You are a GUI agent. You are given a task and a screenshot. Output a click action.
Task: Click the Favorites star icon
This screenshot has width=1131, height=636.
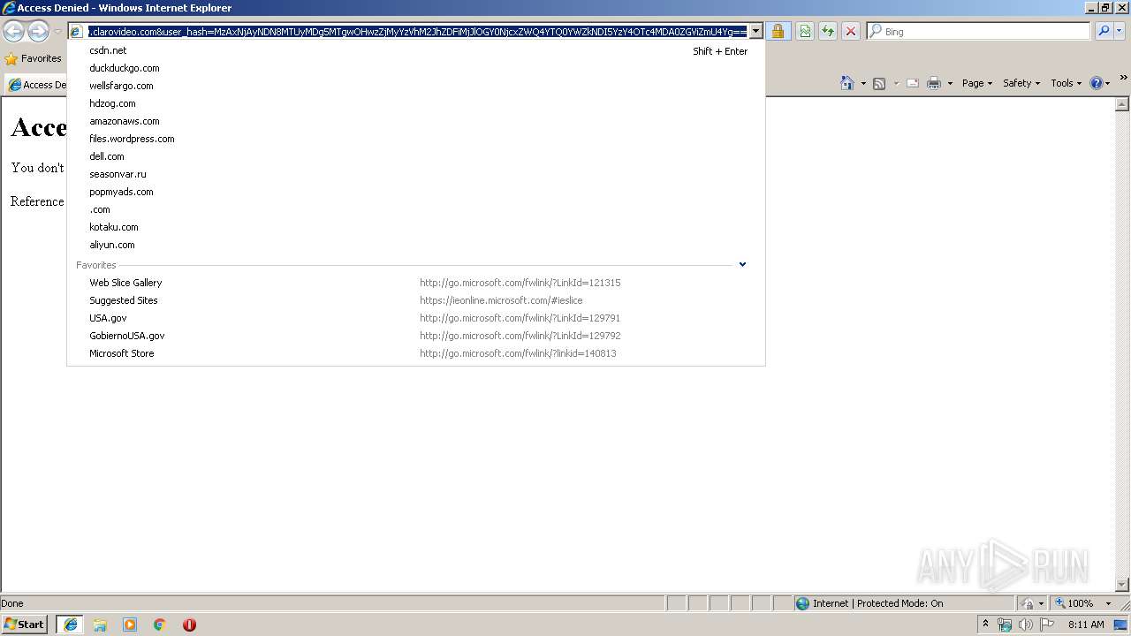coord(11,59)
